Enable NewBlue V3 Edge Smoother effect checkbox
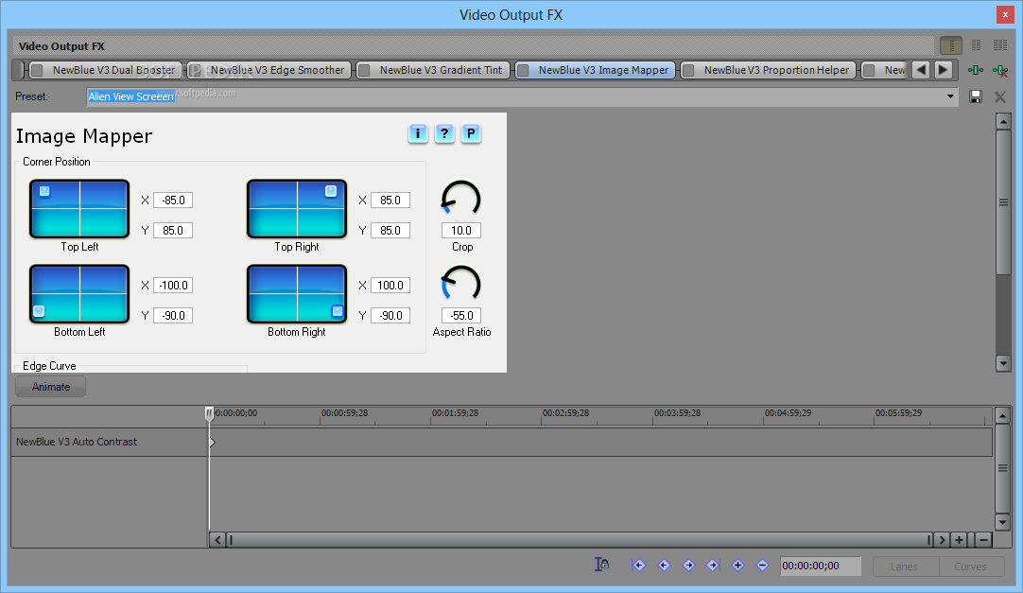1023x593 pixels. (195, 70)
